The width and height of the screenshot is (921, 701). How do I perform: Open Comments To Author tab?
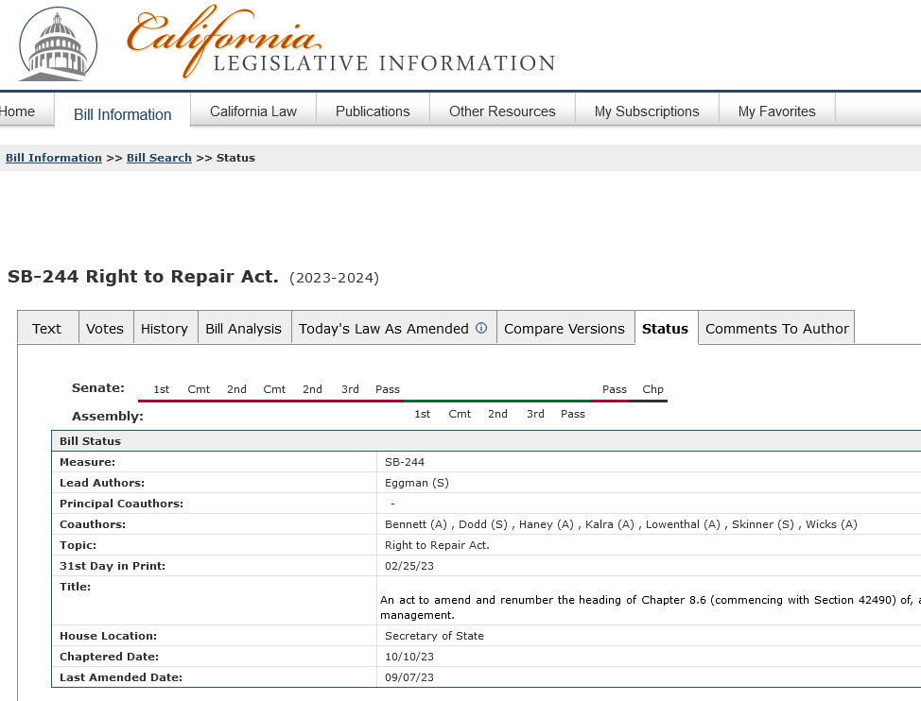[777, 329]
